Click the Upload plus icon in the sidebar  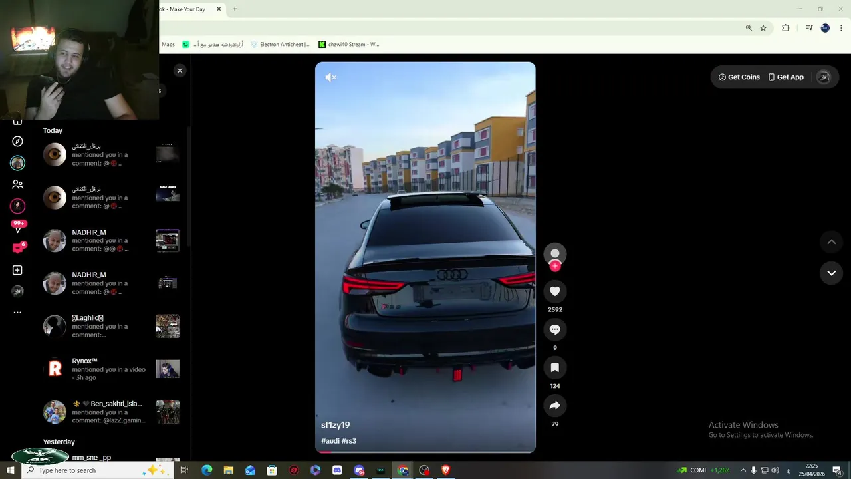pos(18,270)
